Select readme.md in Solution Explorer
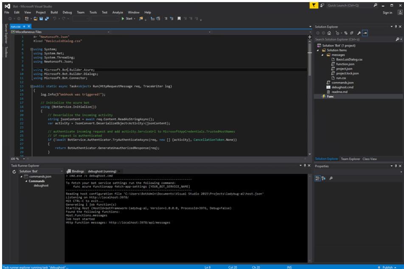Image resolution: width=404 pixels, height=269 pixels. click(339, 92)
